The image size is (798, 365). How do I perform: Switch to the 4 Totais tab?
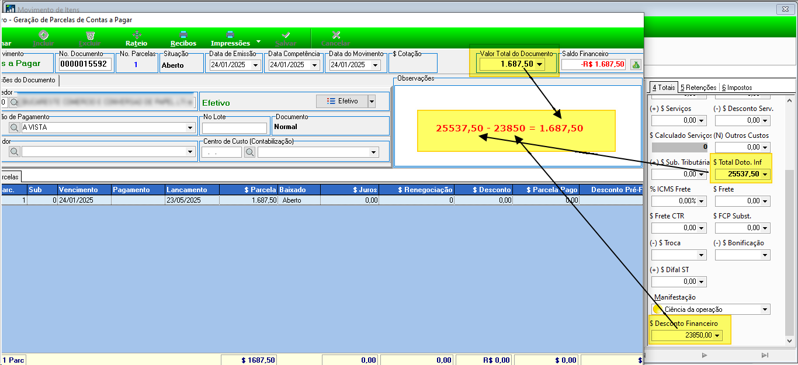click(663, 88)
